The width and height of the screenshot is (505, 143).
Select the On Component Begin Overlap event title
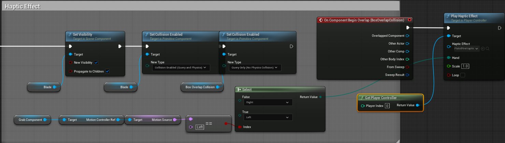coord(364,20)
